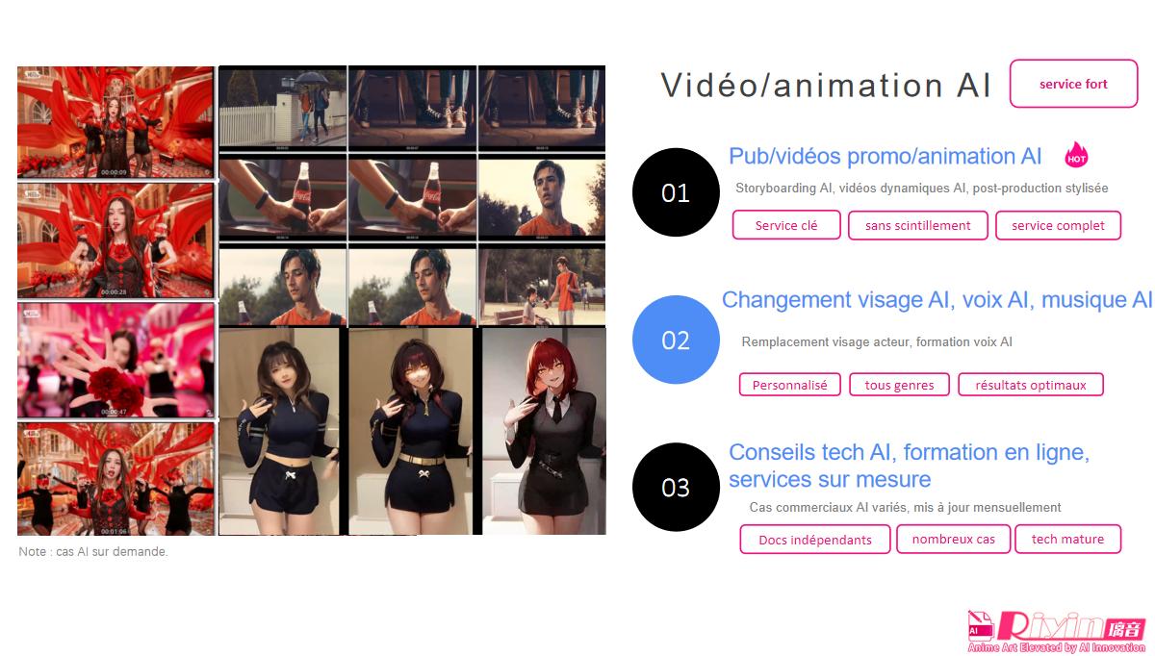Click the "sans scintillement" tag
Image resolution: width=1155 pixels, height=656 pixels.
[x=918, y=225]
